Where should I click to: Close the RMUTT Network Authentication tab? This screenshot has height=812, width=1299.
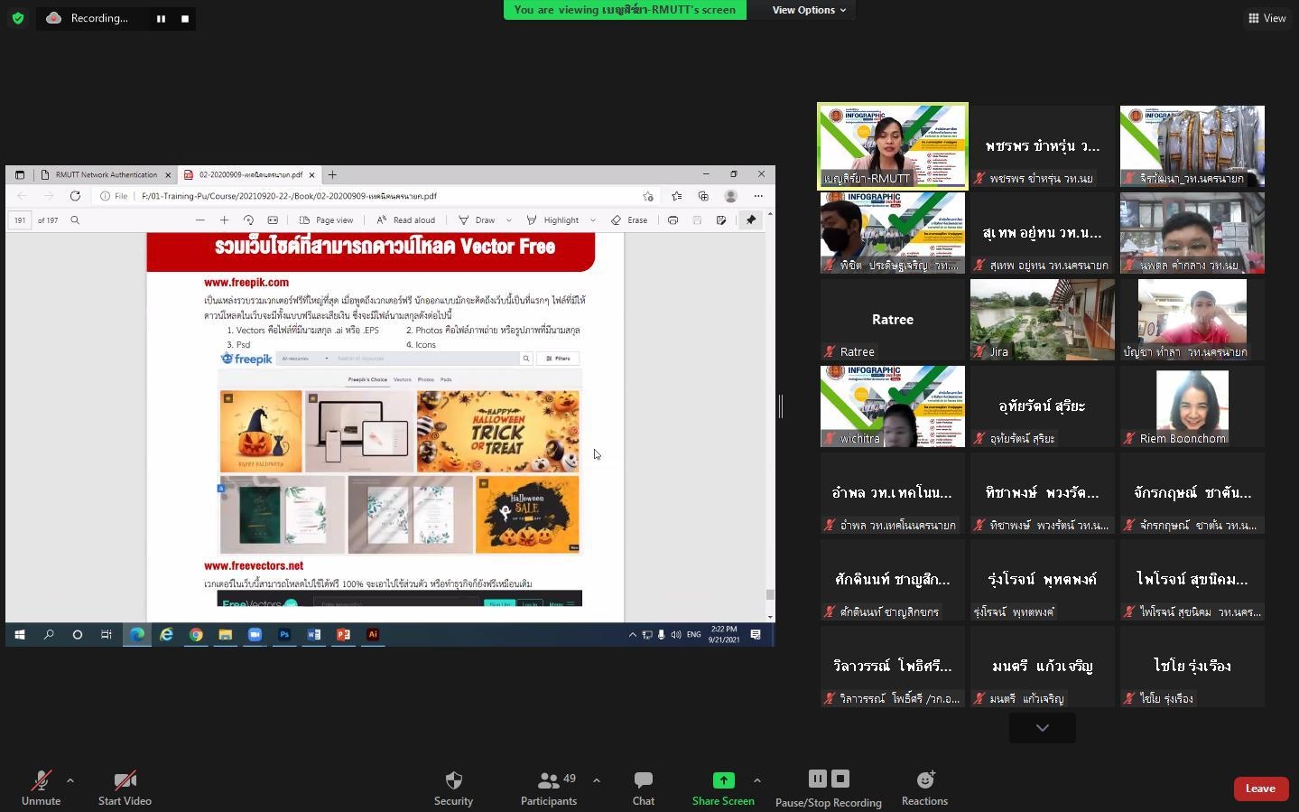(168, 175)
